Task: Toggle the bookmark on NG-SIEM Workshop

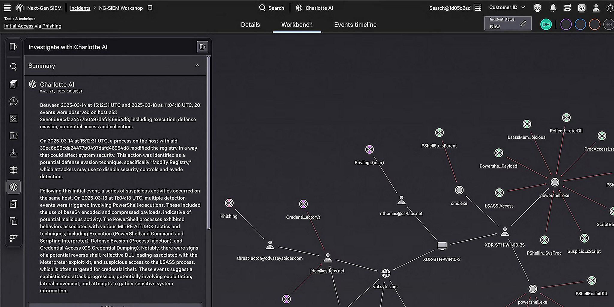Action: coord(150,8)
